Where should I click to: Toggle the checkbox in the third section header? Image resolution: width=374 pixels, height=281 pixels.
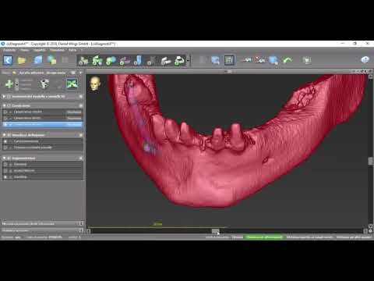[9, 135]
